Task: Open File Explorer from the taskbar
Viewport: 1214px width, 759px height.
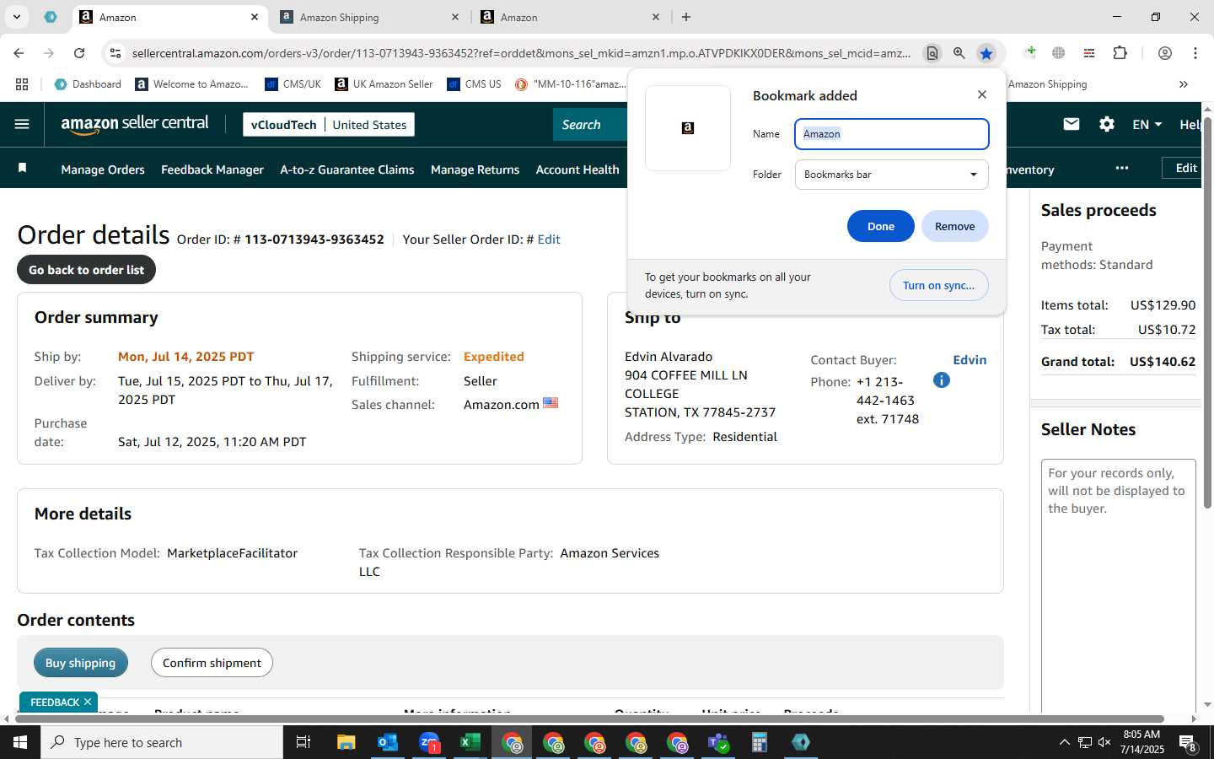Action: point(346,742)
